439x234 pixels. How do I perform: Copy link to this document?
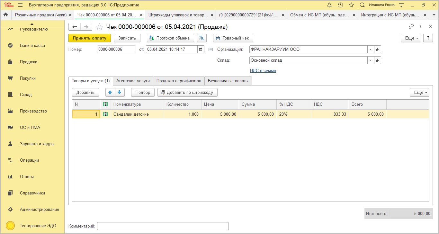click(411, 27)
